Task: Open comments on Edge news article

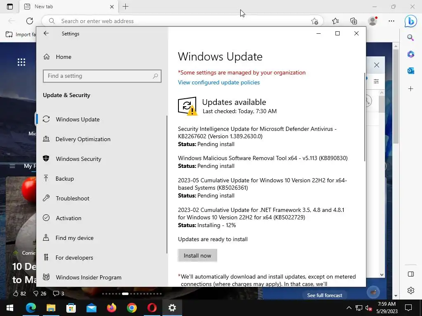Action: [x=59, y=293]
